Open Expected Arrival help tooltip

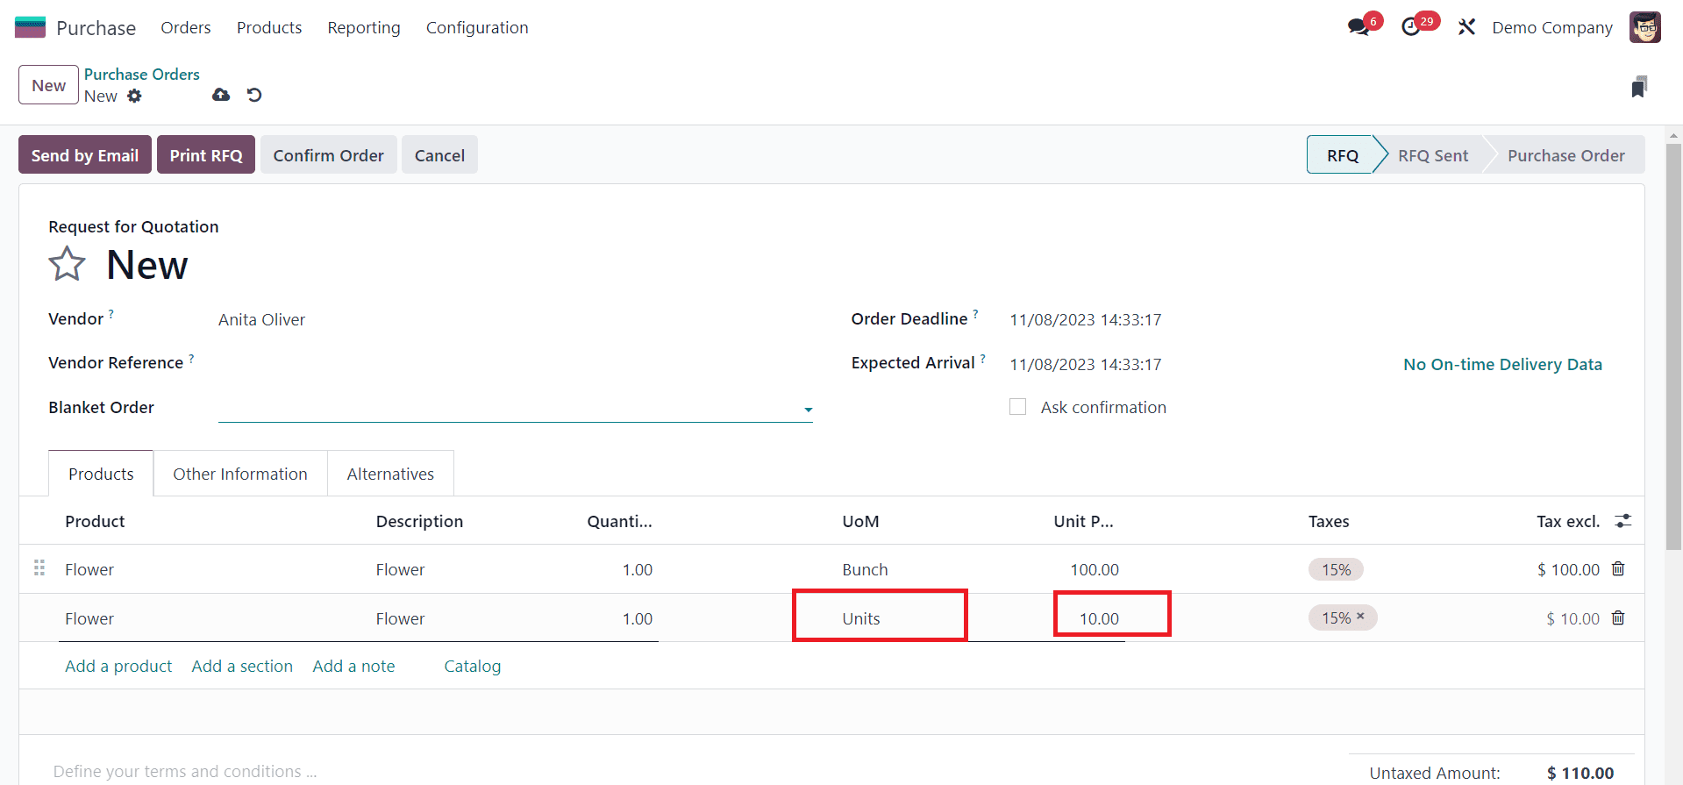tap(982, 358)
